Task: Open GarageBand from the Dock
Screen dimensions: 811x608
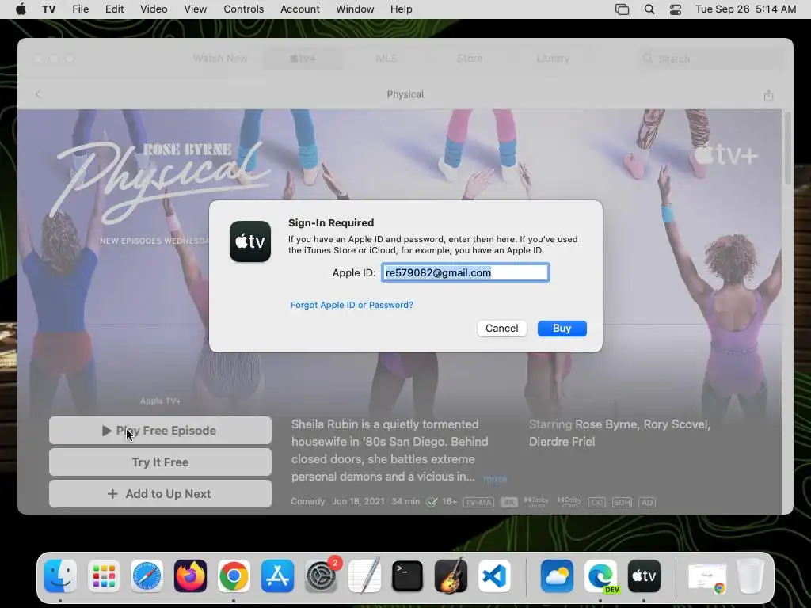Action: coord(451,576)
